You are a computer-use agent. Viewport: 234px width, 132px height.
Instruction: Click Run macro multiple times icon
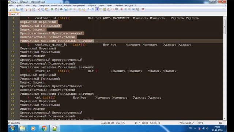coord(133,9)
